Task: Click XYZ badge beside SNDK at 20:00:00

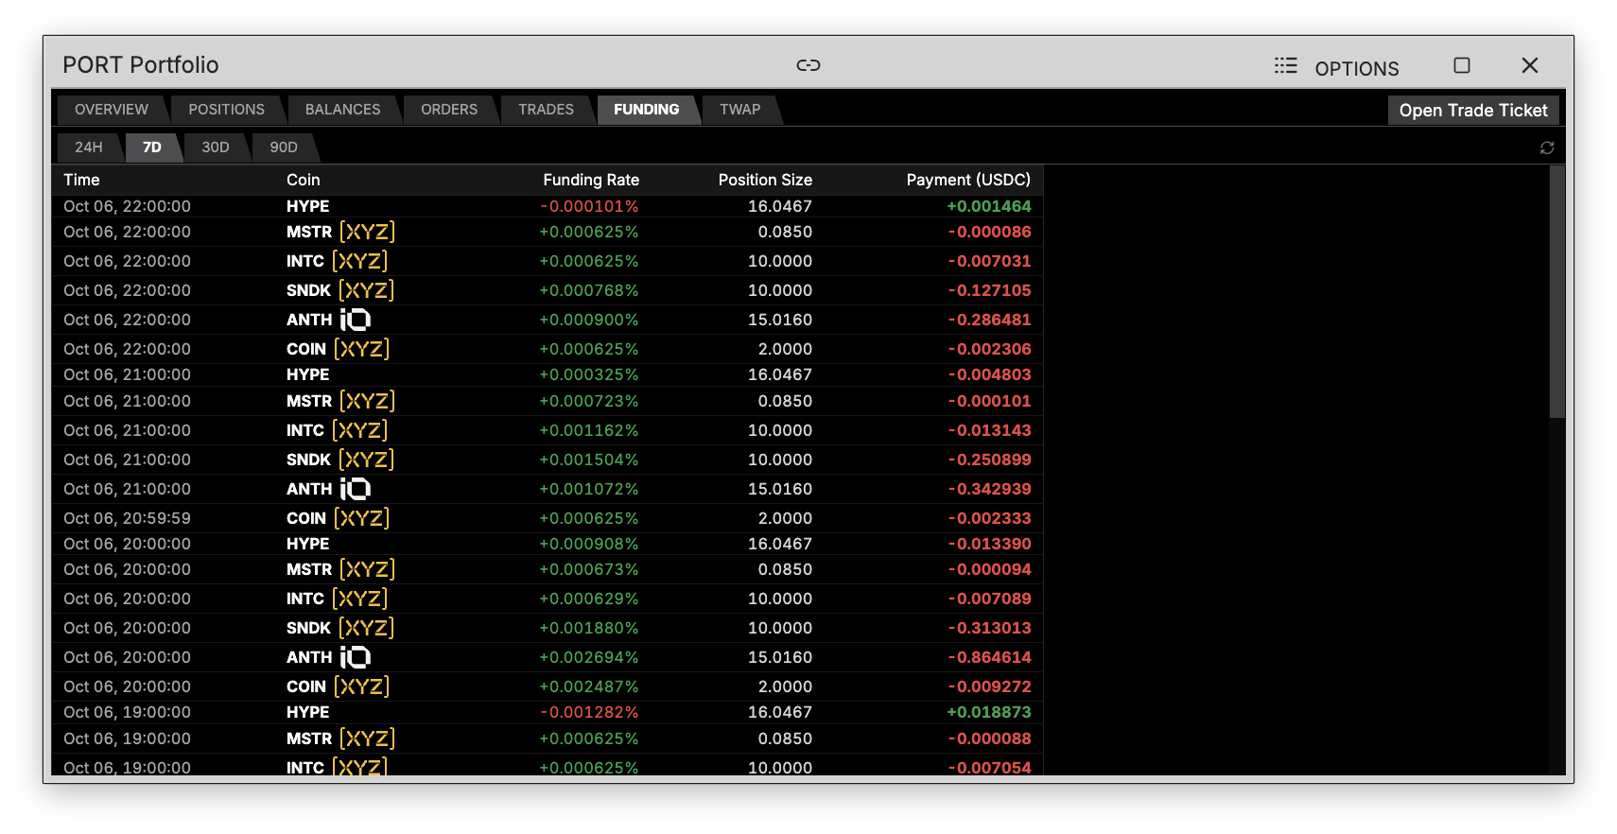Action: [x=366, y=628]
